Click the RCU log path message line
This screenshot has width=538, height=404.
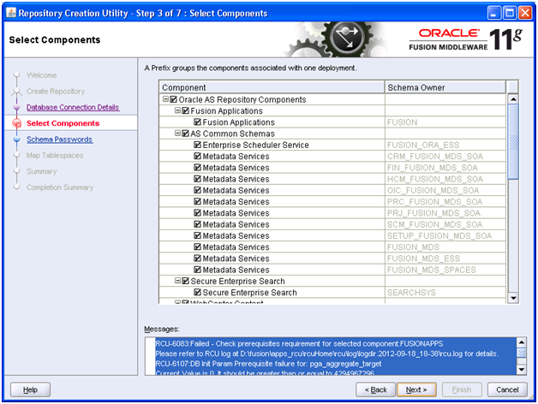326,353
